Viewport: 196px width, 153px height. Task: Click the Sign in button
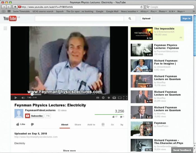(x=186, y=18)
